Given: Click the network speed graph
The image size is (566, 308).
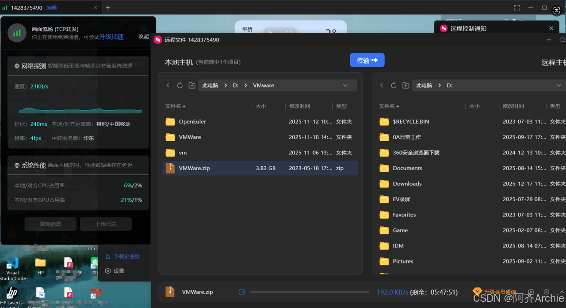Looking at the screenshot, I should pyautogui.click(x=80, y=109).
